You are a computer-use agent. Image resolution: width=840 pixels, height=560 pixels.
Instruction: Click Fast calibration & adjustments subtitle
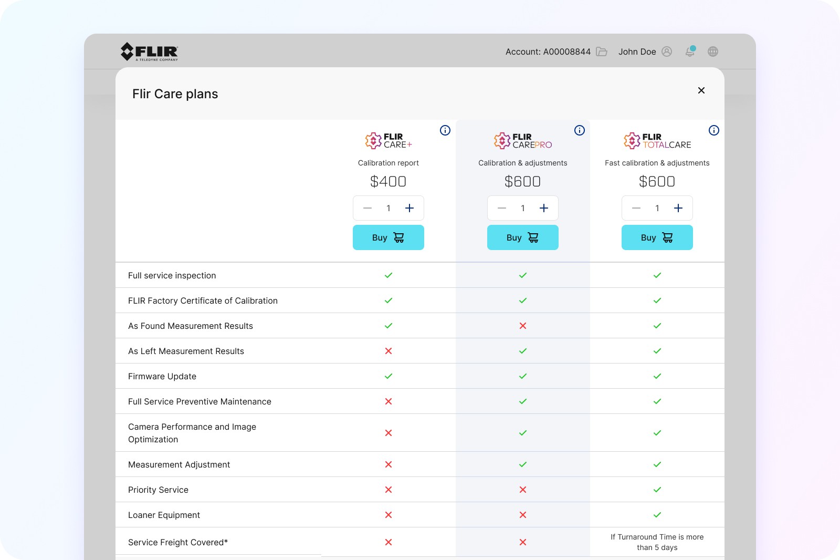click(x=657, y=163)
